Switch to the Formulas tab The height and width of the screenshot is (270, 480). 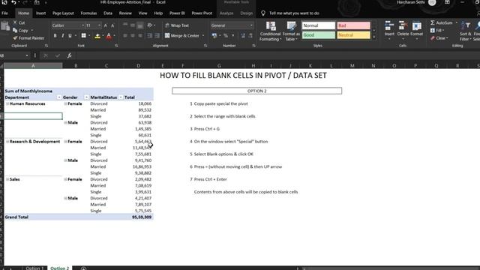pyautogui.click(x=88, y=13)
